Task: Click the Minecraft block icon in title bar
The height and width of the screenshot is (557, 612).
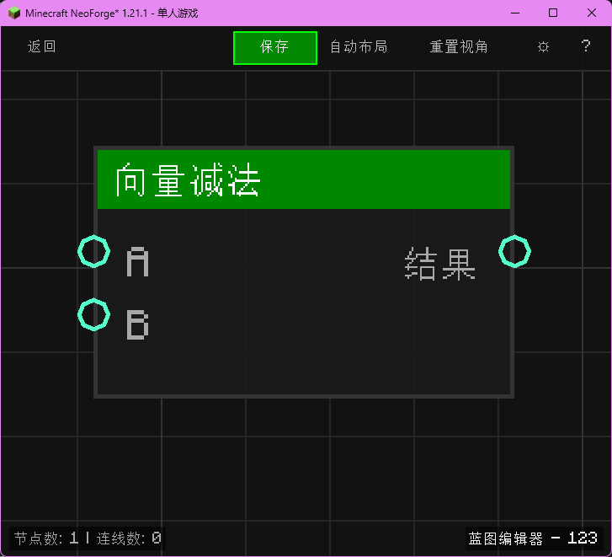Action: tap(13, 13)
